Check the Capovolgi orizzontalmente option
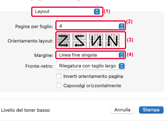 (59, 85)
